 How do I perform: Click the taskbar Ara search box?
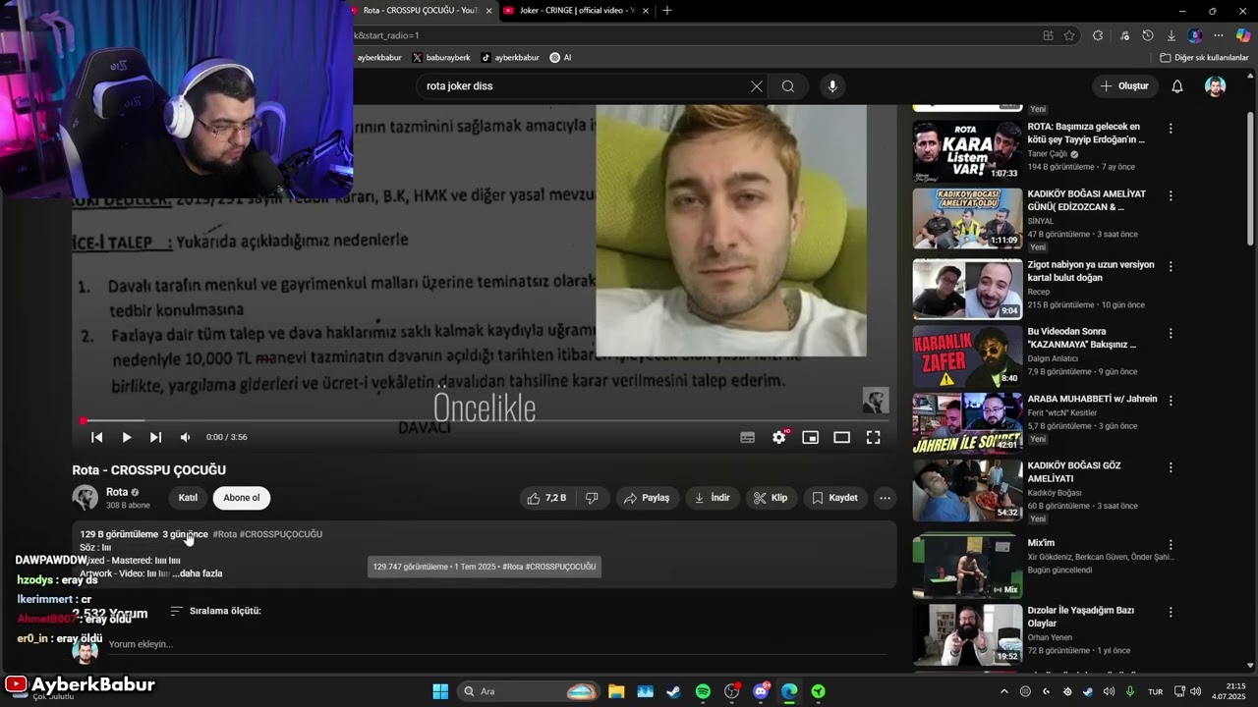531,691
